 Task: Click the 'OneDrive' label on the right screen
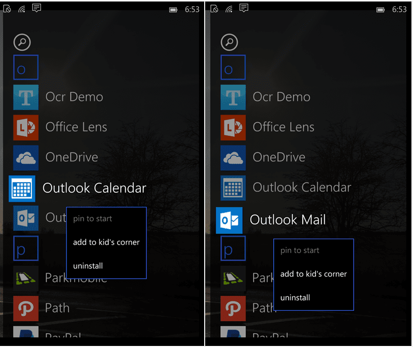coord(279,157)
